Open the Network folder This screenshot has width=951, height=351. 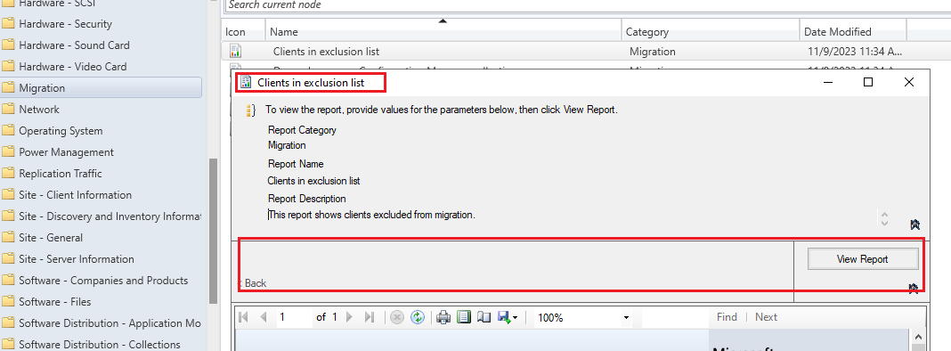click(x=39, y=110)
